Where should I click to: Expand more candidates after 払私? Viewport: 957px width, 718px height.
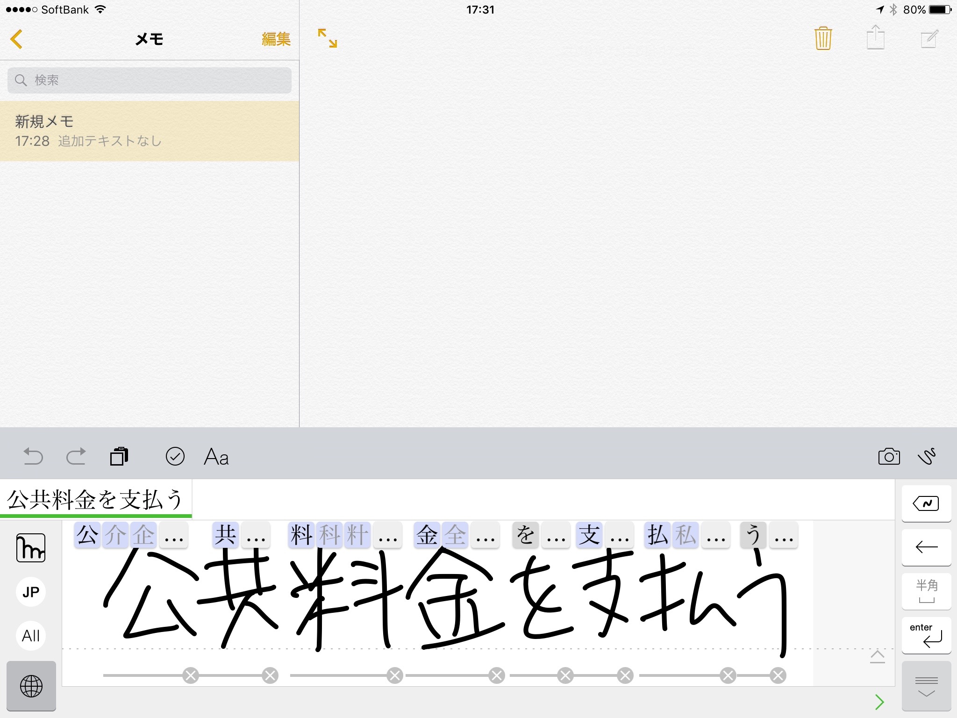(x=715, y=536)
